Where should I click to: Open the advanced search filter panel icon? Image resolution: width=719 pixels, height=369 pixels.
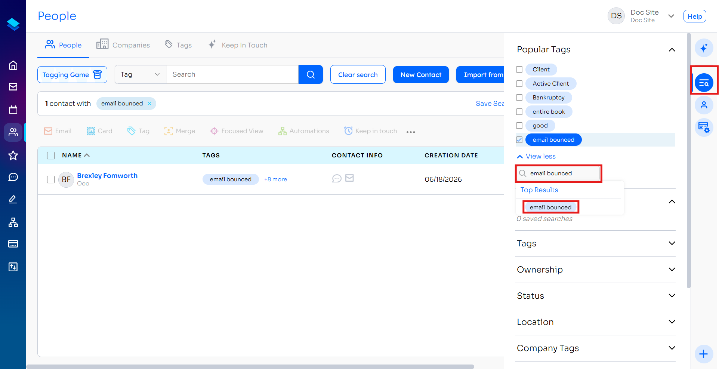click(x=704, y=83)
